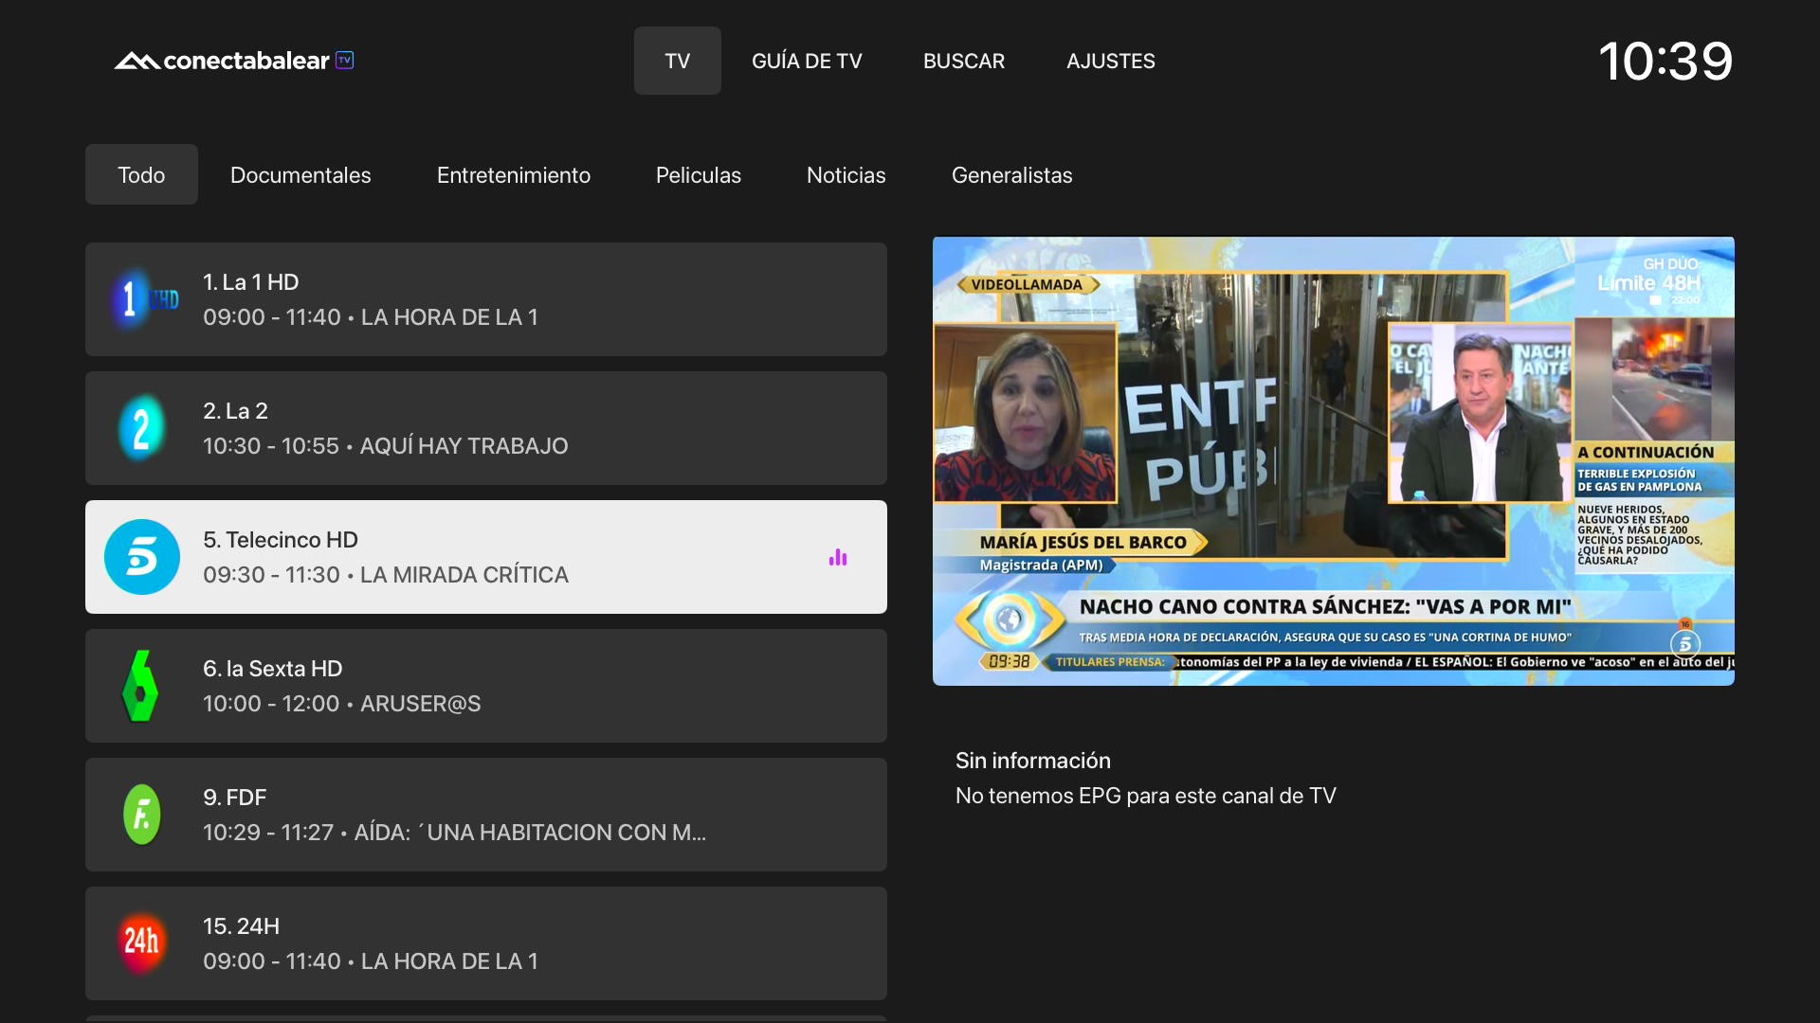
Task: Open AJUSTES settings
Action: click(1111, 61)
